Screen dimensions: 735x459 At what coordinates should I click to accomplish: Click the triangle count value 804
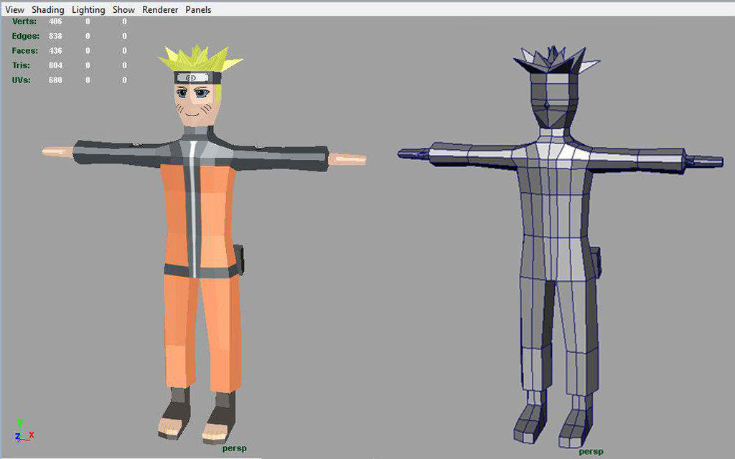coord(55,65)
